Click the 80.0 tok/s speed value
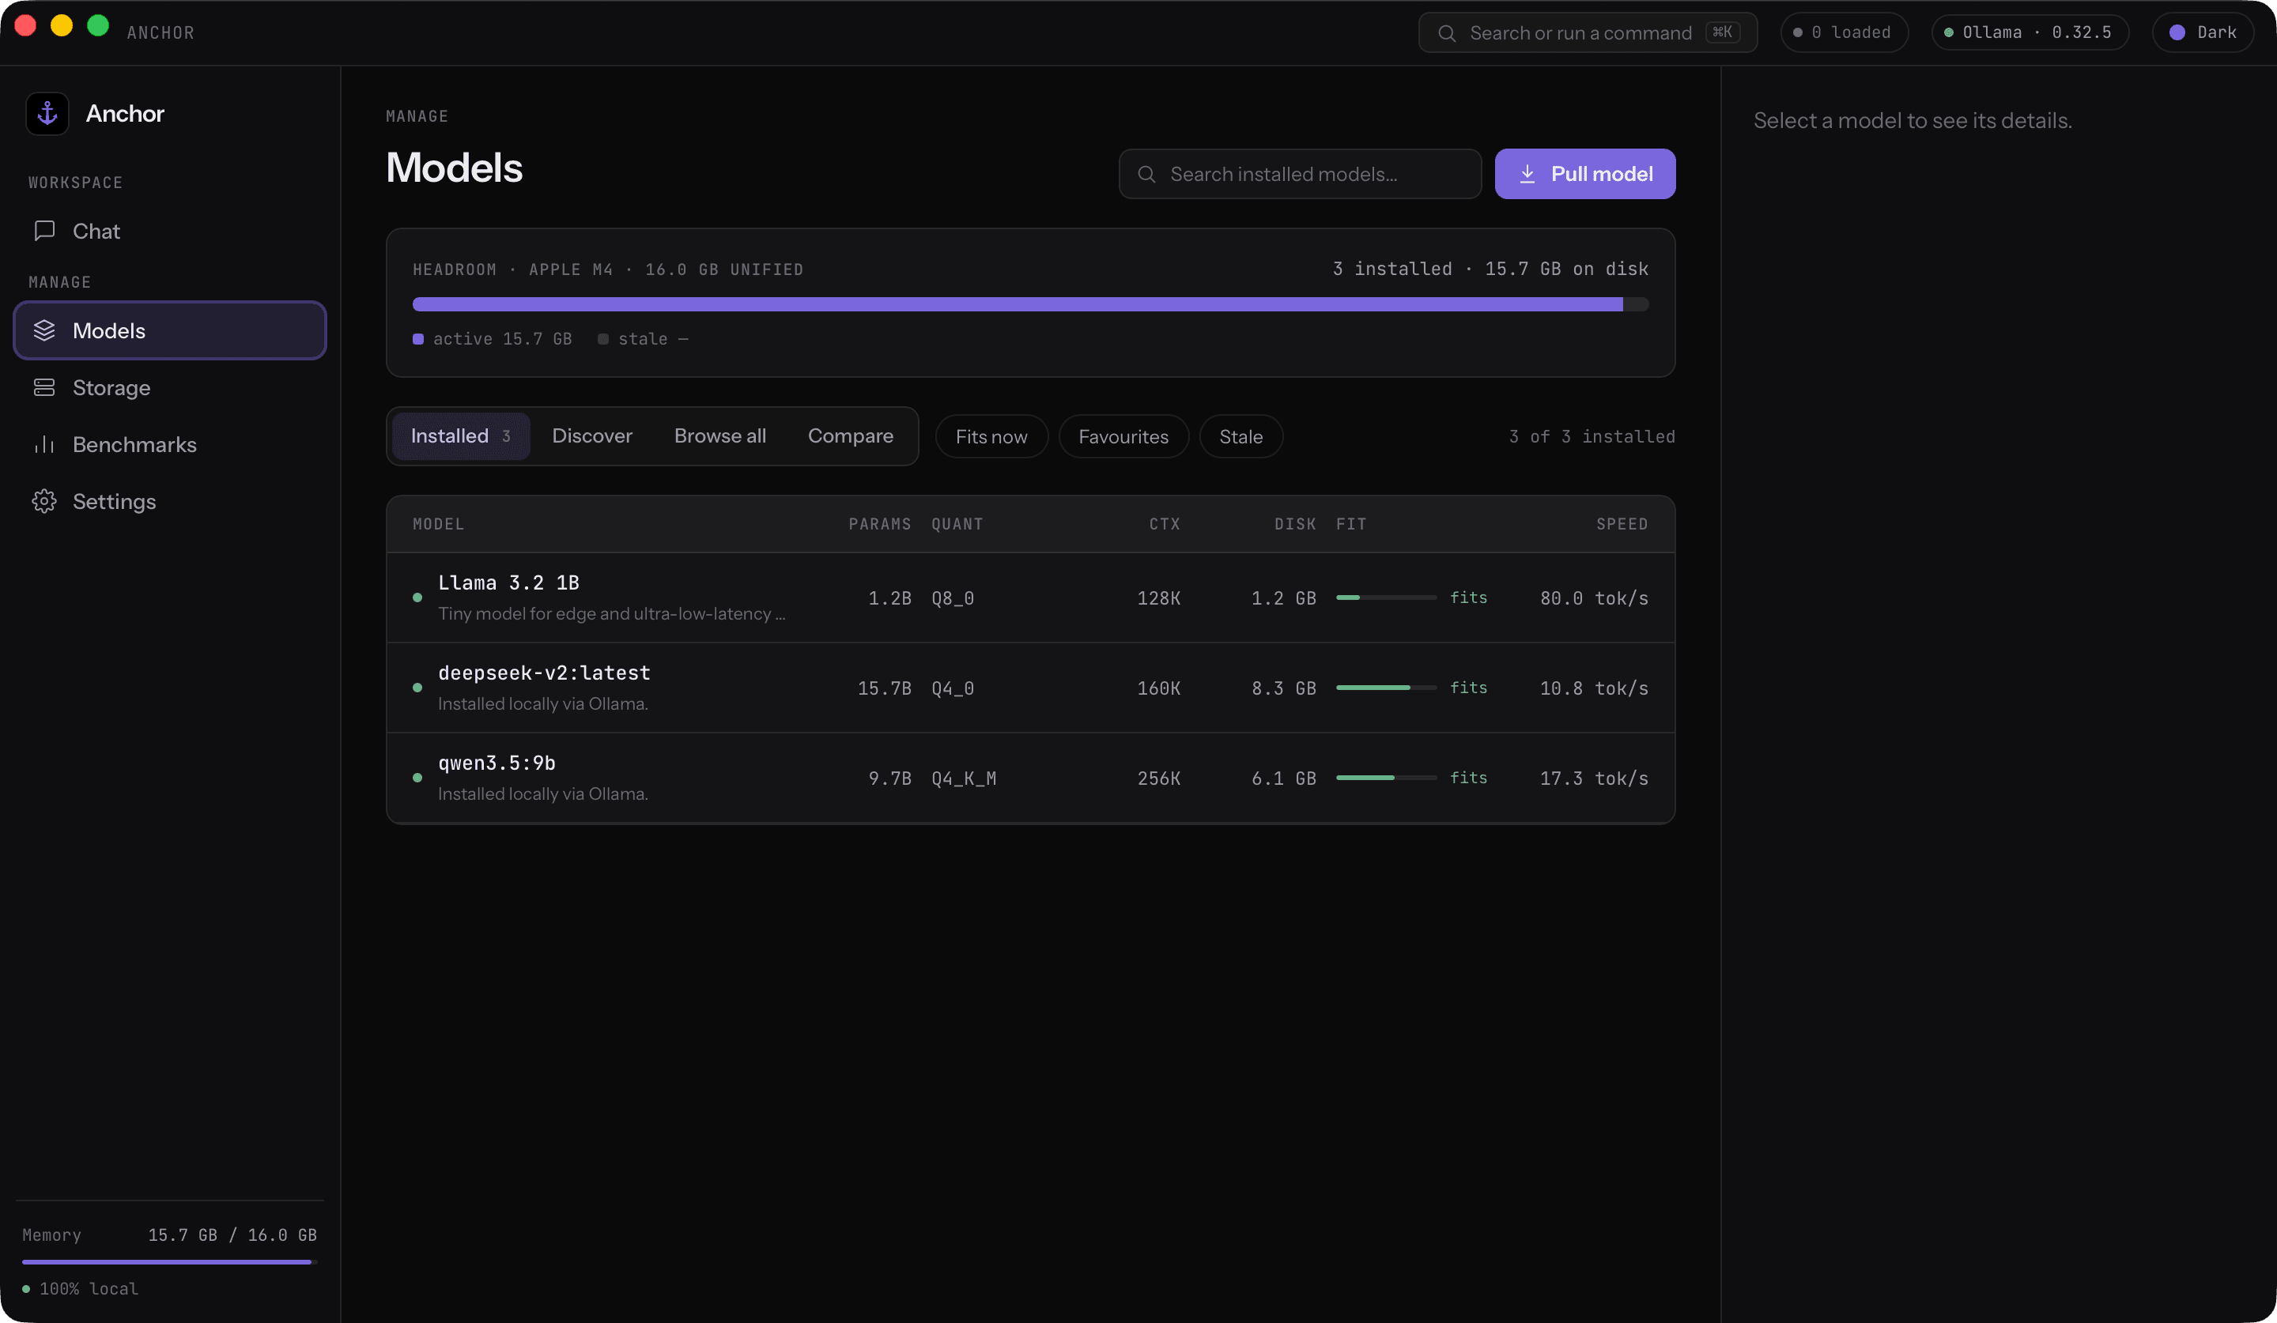This screenshot has width=2277, height=1323. tap(1594, 599)
